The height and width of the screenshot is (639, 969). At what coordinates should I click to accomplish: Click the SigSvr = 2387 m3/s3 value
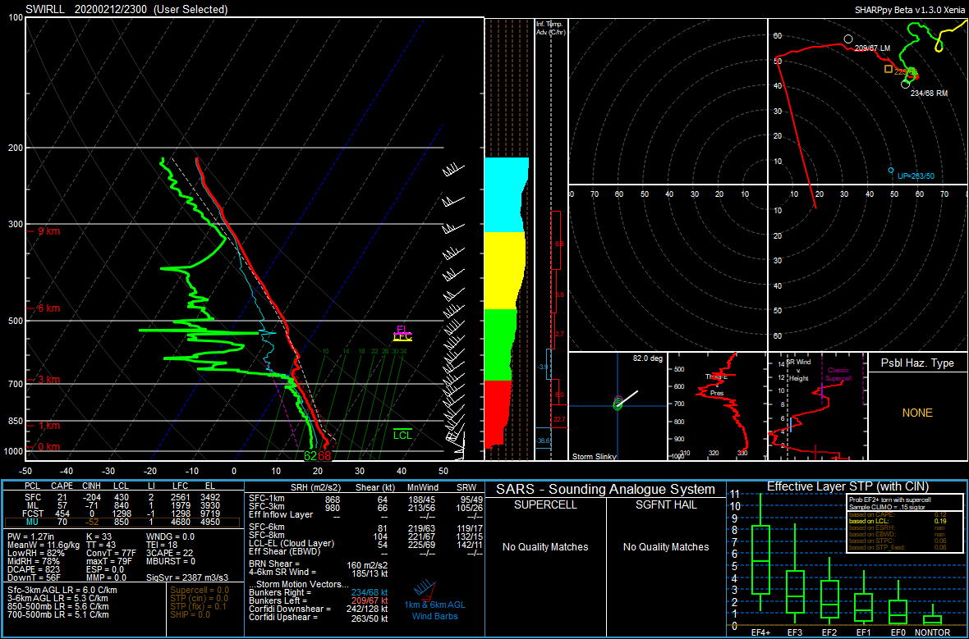click(x=187, y=577)
